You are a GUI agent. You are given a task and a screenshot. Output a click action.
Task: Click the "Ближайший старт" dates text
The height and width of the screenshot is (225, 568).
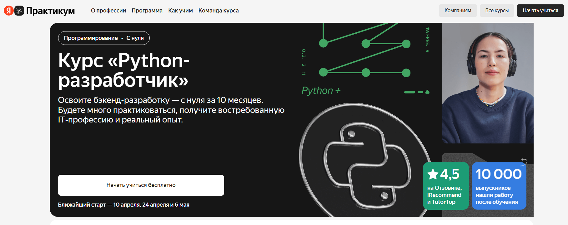tap(123, 205)
